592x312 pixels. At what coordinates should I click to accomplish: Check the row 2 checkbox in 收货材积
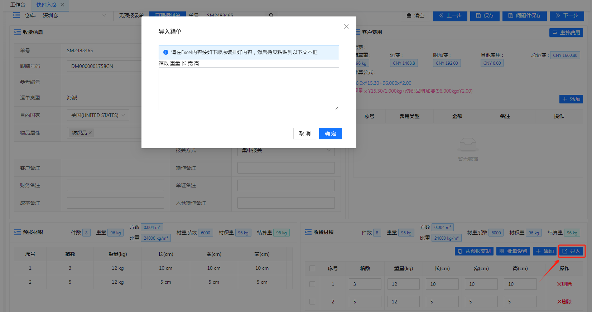312,302
